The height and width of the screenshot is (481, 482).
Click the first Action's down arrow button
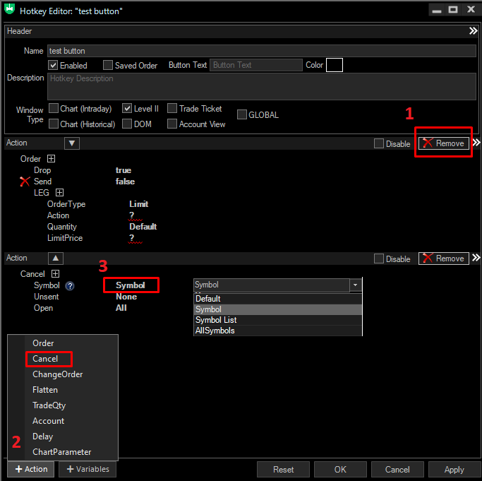tap(72, 143)
